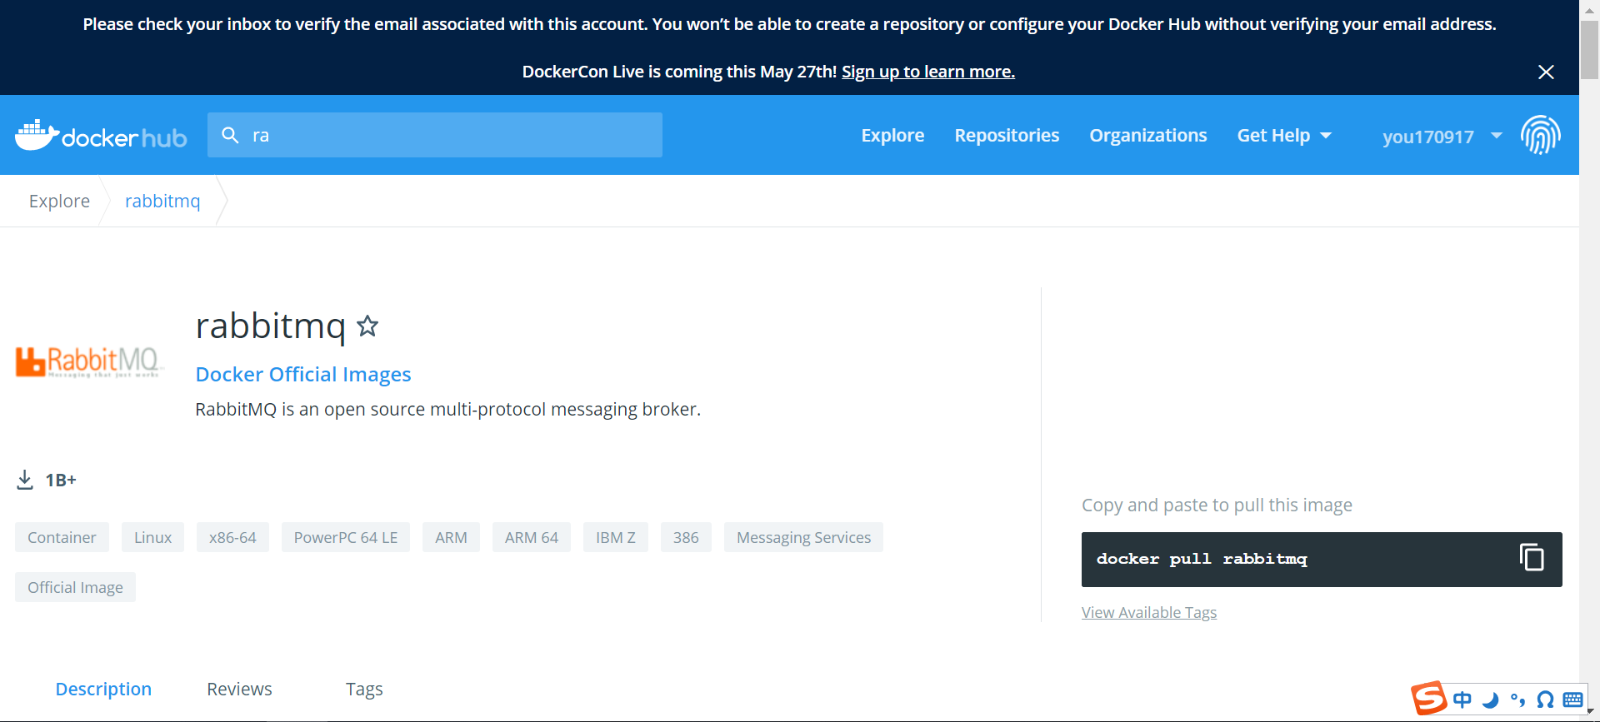Click the 386 tag chip
The image size is (1600, 722).
[x=686, y=537]
